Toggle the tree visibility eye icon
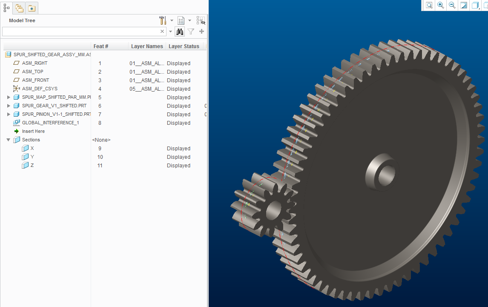 [201, 20]
